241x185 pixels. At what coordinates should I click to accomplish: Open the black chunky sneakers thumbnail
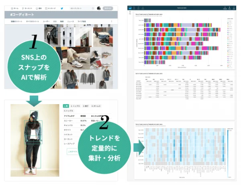103,37
